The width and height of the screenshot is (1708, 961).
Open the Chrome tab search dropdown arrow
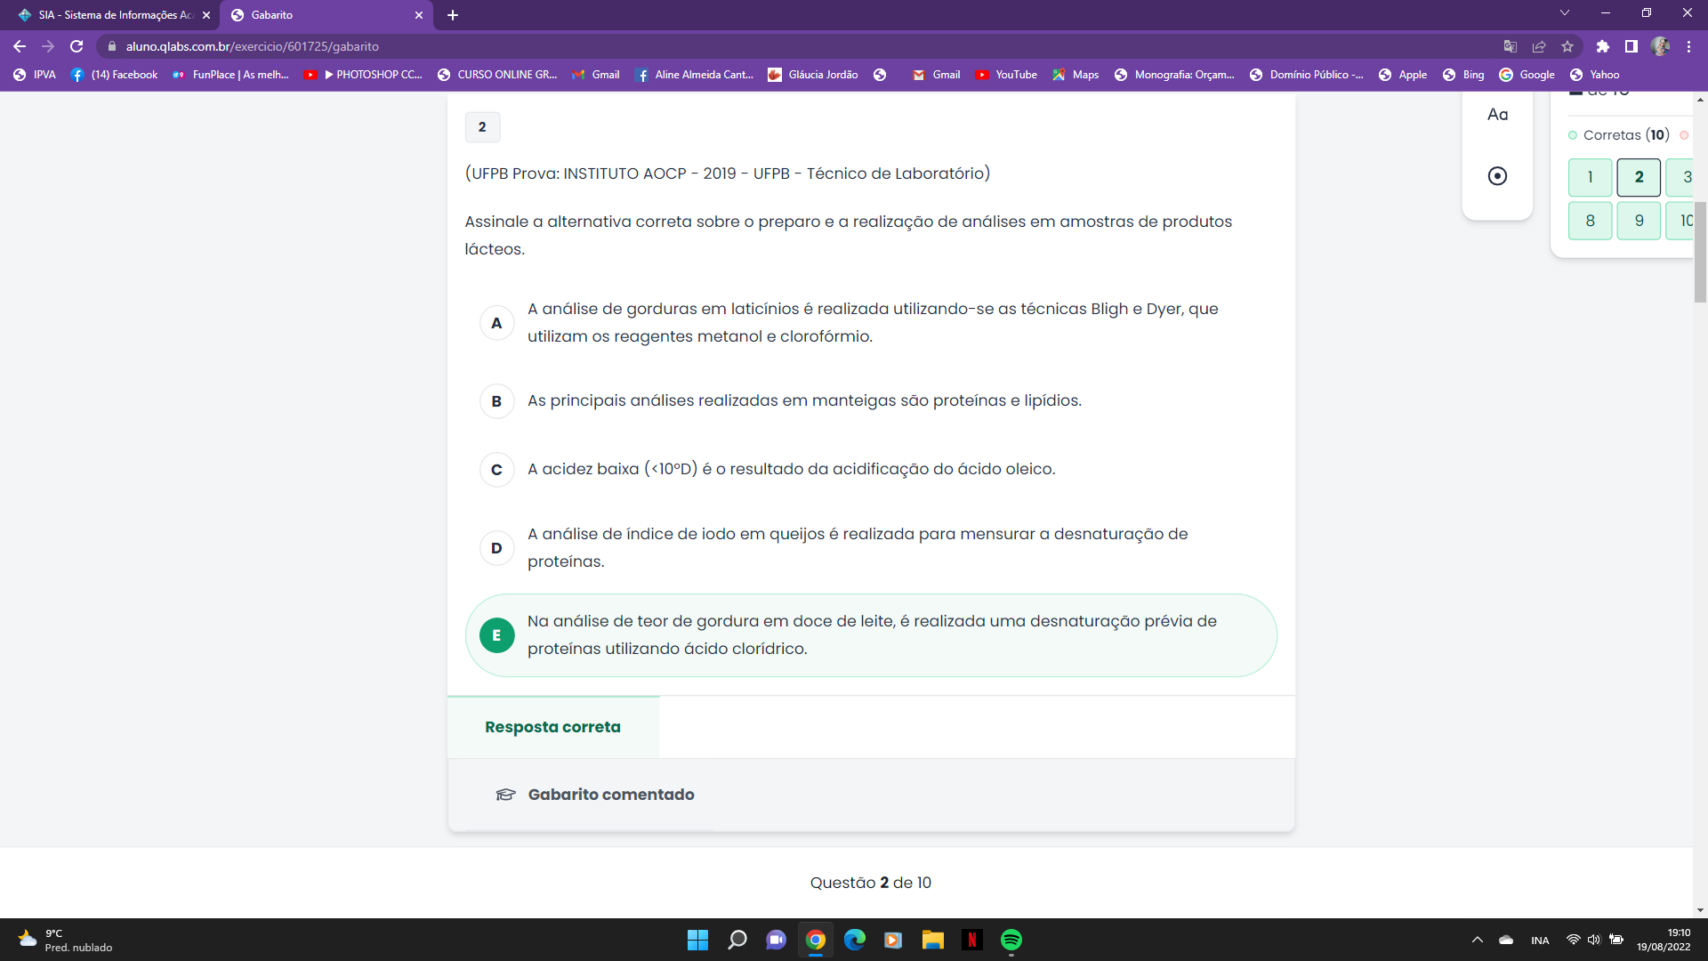point(1564,13)
